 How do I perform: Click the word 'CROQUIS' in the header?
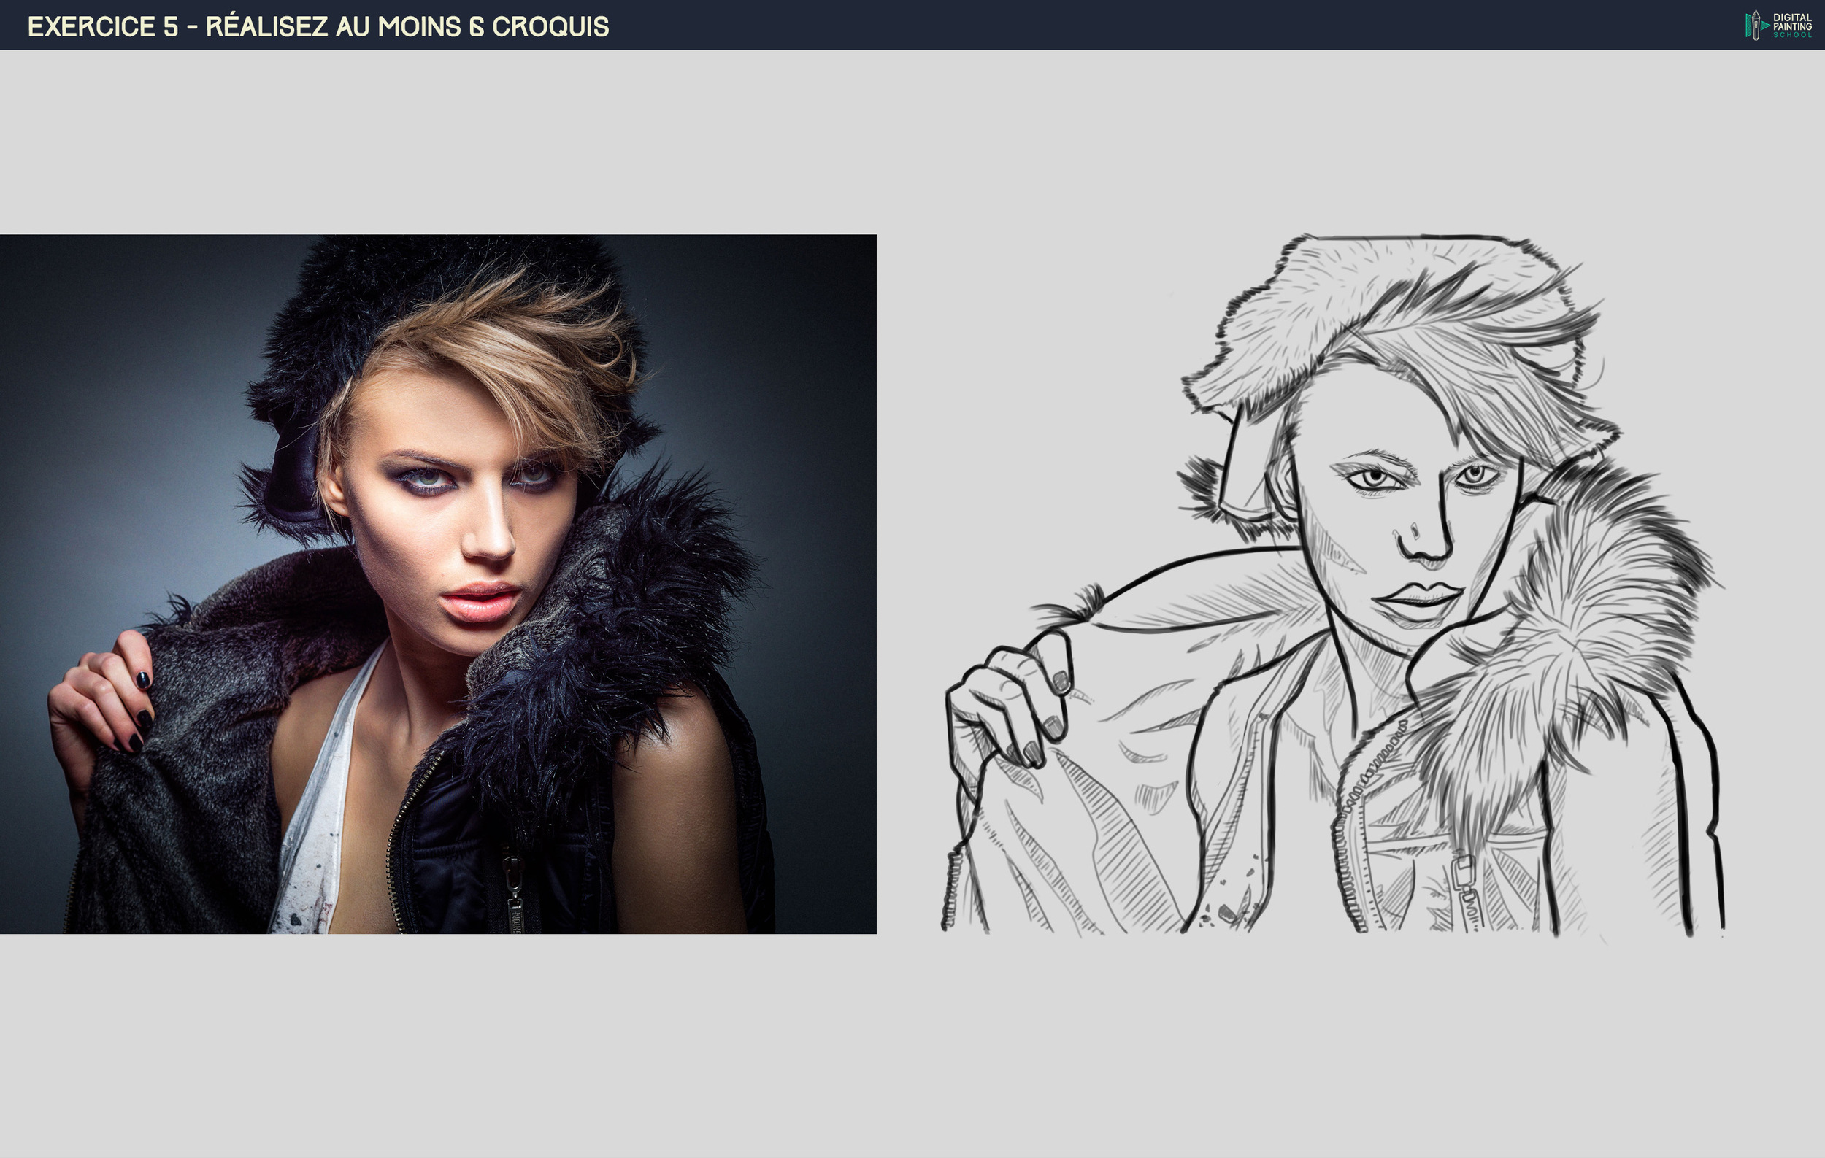tap(550, 26)
